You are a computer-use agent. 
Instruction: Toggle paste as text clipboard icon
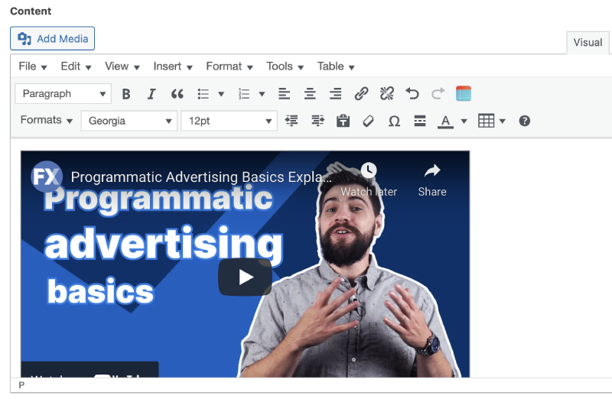pyautogui.click(x=343, y=121)
